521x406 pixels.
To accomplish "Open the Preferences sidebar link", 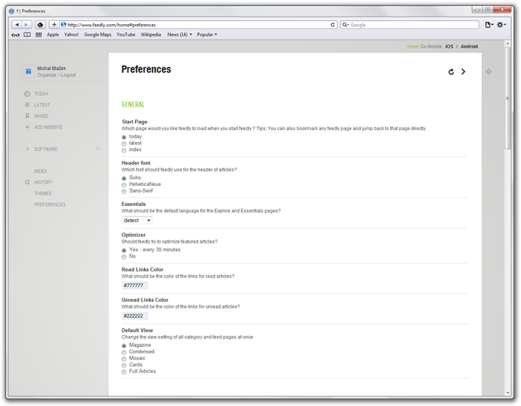I will click(x=50, y=204).
